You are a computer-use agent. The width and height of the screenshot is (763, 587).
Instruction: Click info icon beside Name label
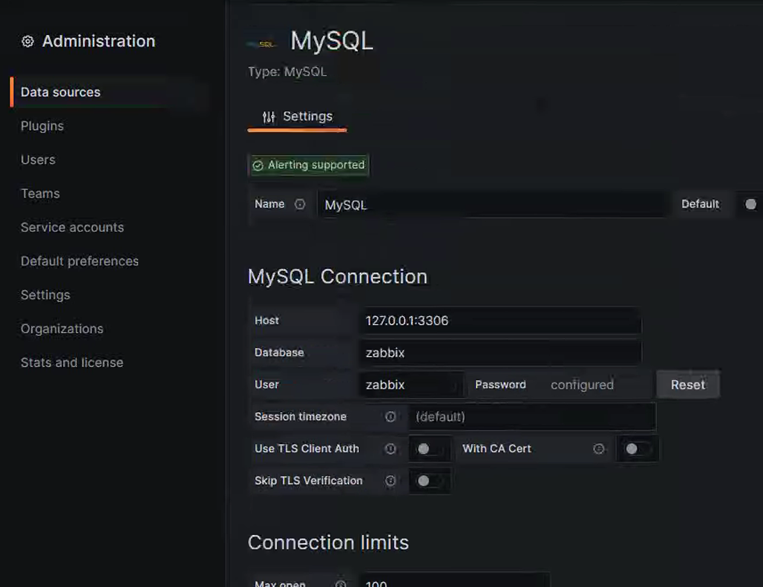[300, 205]
